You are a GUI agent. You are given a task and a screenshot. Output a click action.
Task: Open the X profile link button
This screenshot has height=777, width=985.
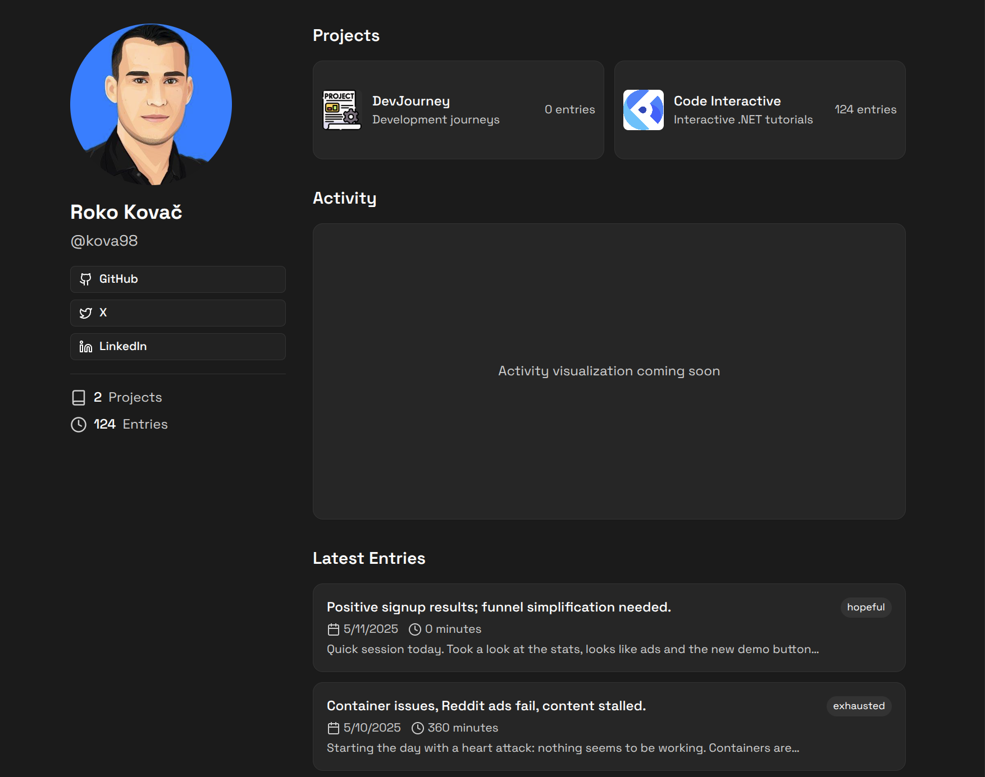point(178,313)
